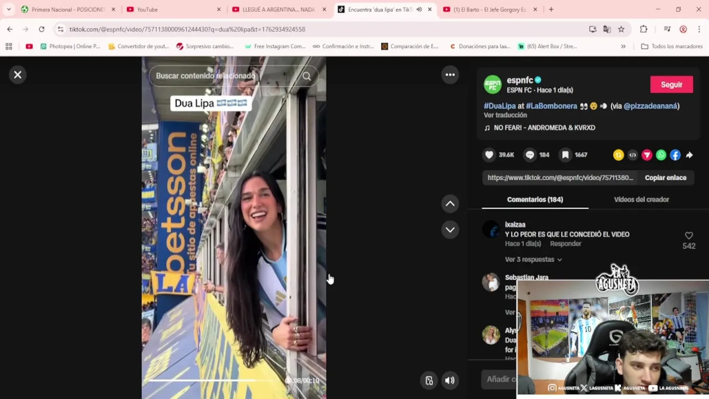Open the @pizzadeanana mention
The image size is (709, 399).
(650, 106)
